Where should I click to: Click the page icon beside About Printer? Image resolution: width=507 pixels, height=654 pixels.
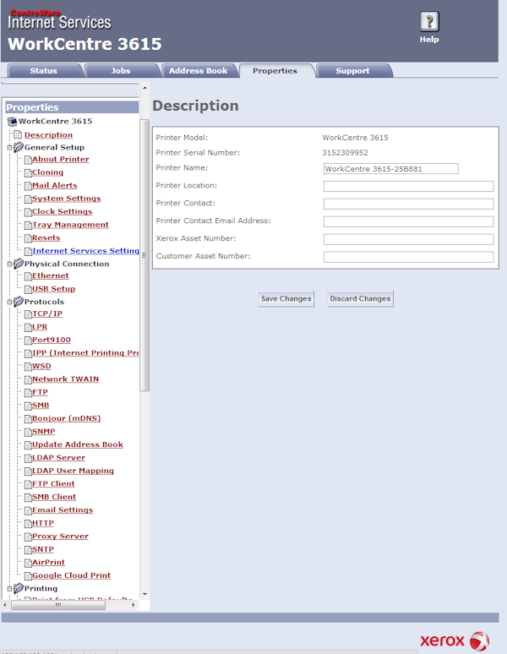click(27, 160)
